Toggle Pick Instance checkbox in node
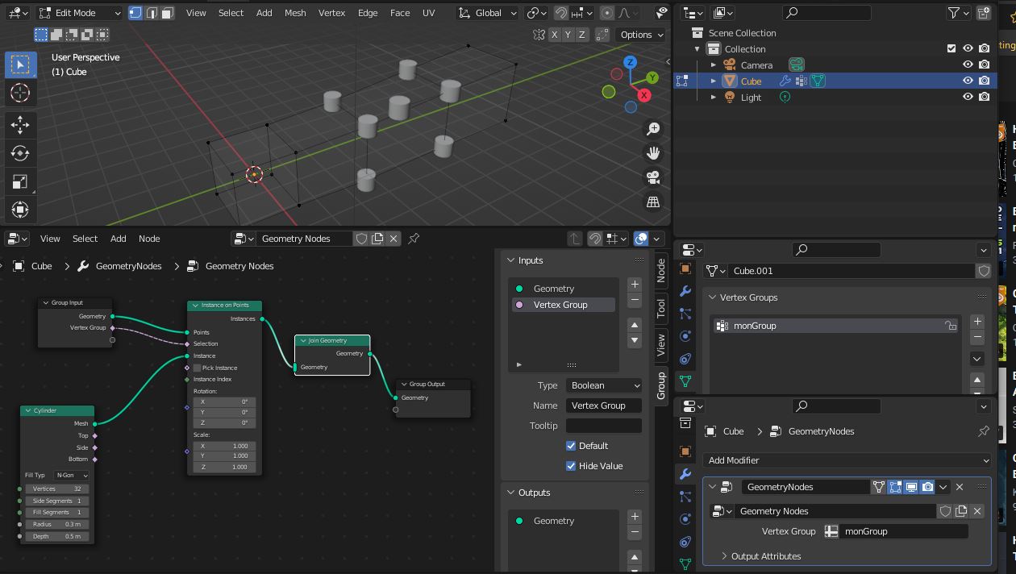Image resolution: width=1016 pixels, height=574 pixels. tap(197, 368)
